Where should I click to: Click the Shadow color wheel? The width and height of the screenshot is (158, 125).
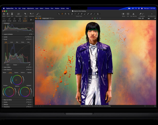tap(9, 92)
